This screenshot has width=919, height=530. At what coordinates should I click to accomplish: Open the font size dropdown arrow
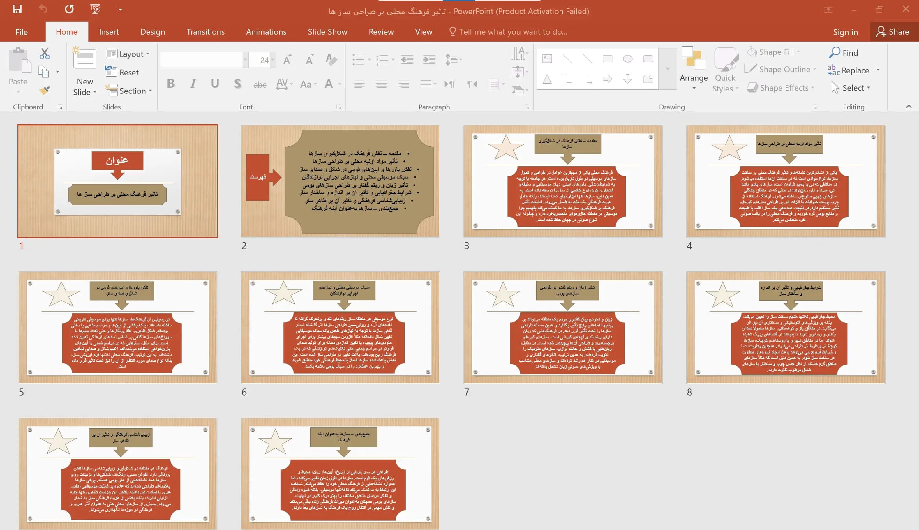click(272, 60)
